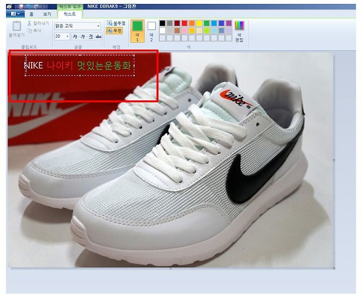Click the canvas bottom-right corner resize handle
This screenshot has height=294, width=362.
coord(334,268)
